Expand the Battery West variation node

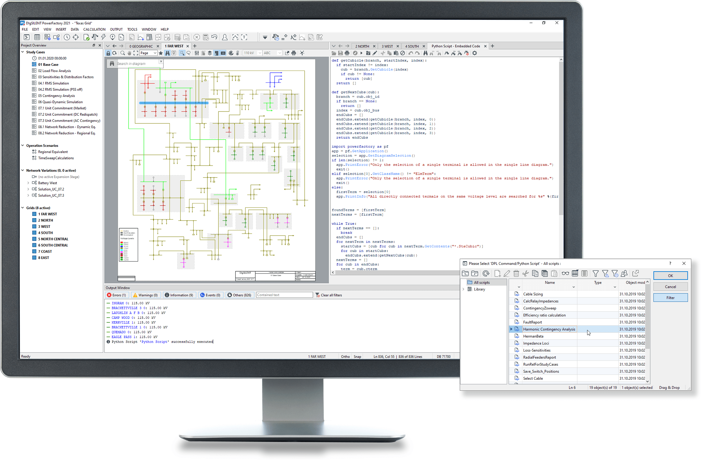tap(28, 183)
